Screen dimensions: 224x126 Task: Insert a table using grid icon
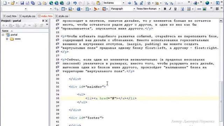pyautogui.click(x=189, y=9)
